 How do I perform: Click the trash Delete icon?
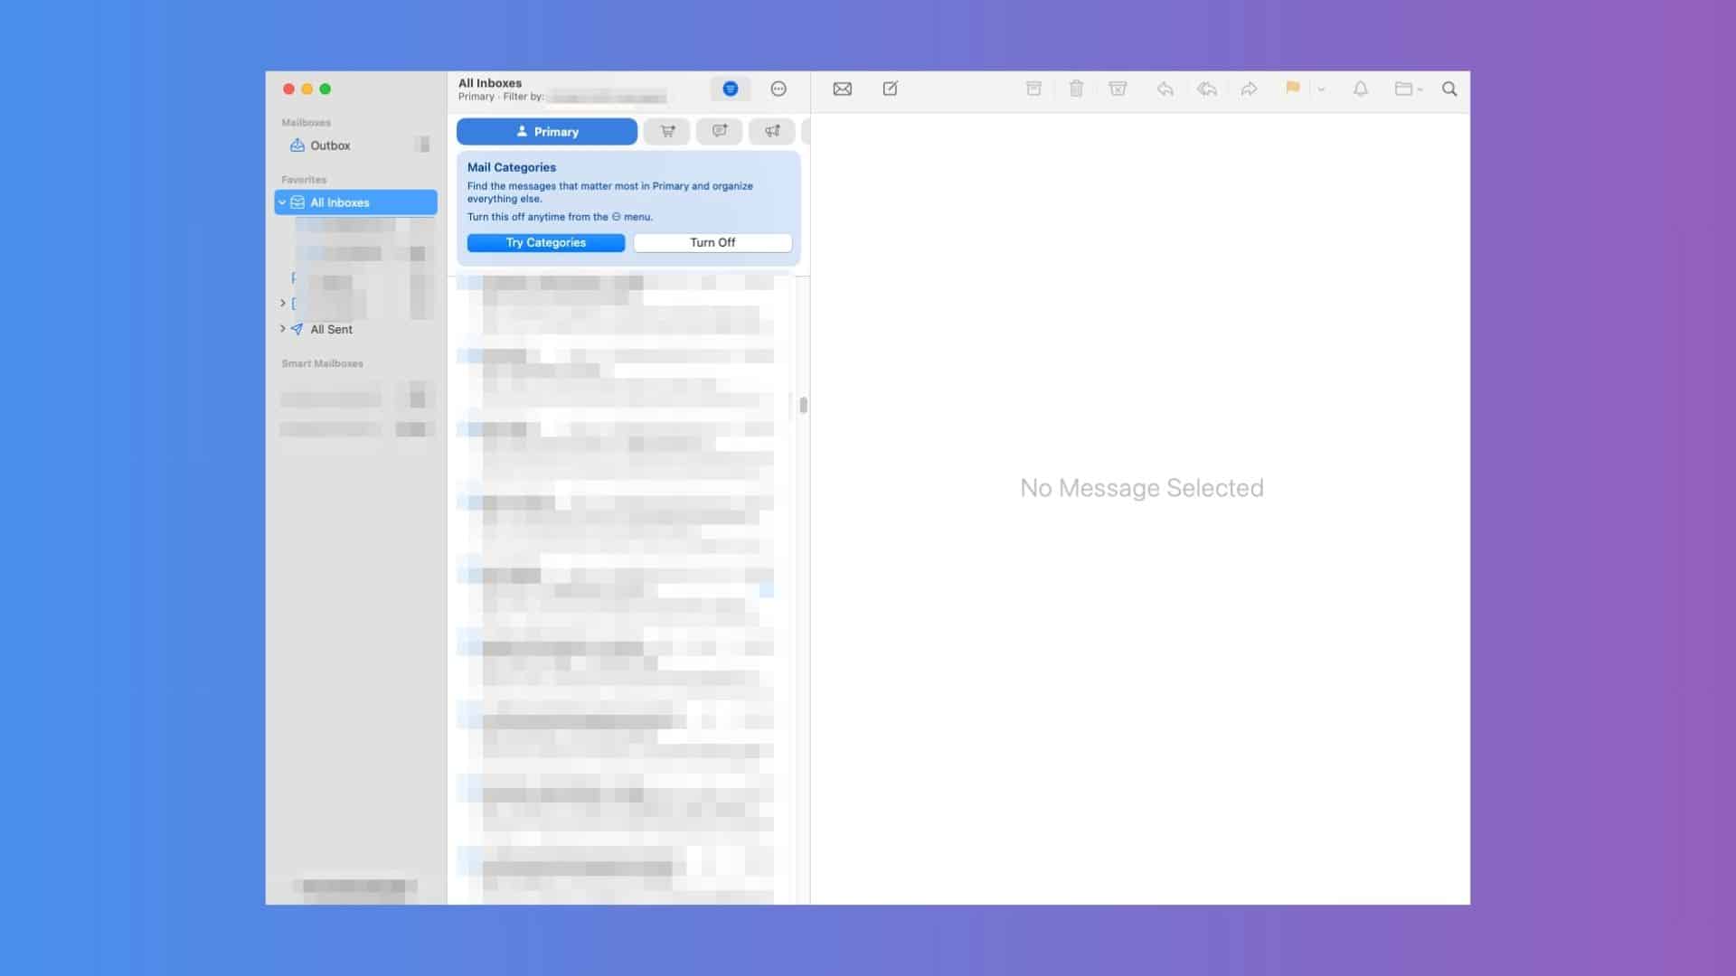[x=1076, y=89]
